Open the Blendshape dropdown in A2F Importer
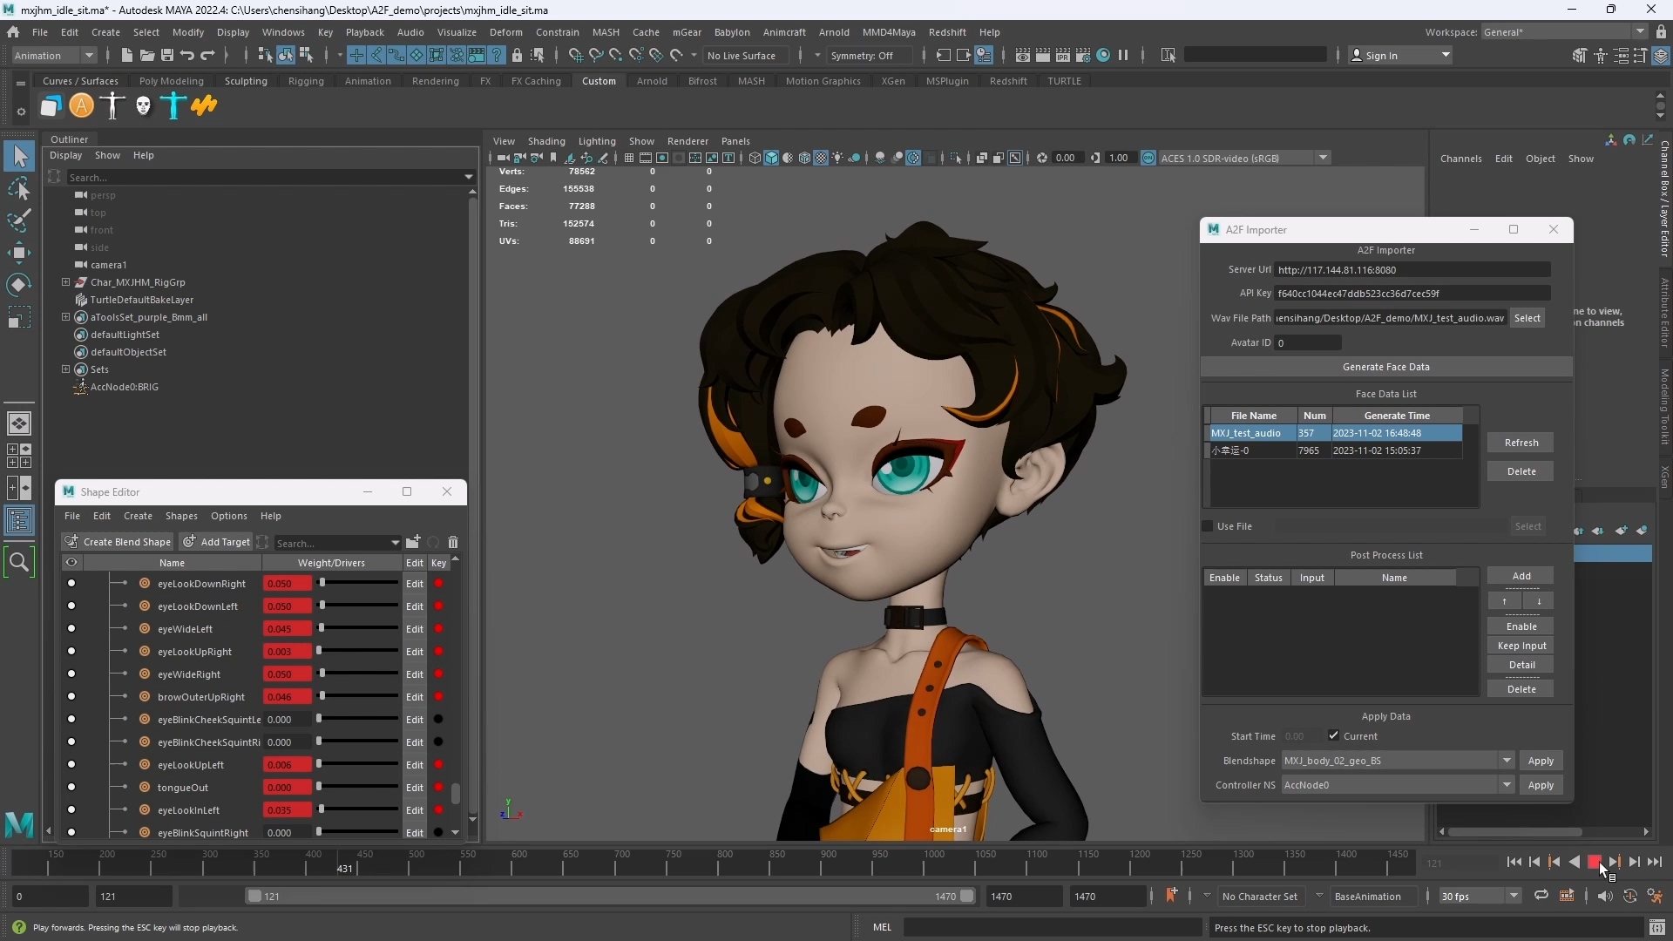1673x941 pixels. pyautogui.click(x=1507, y=761)
